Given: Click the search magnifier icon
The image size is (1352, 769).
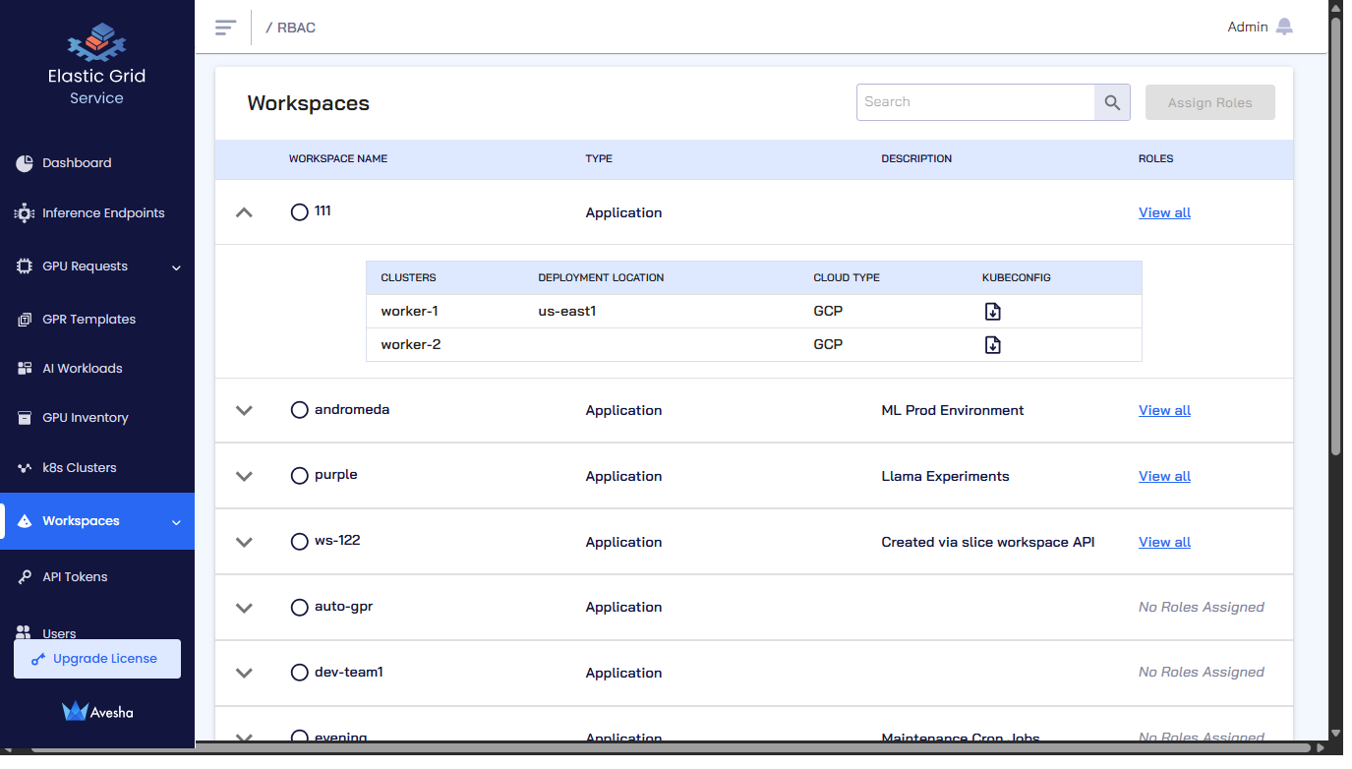Looking at the screenshot, I should coord(1112,102).
